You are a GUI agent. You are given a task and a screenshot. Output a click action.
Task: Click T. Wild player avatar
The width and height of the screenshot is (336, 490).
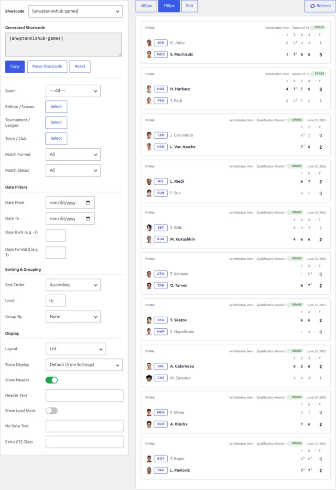click(149, 228)
